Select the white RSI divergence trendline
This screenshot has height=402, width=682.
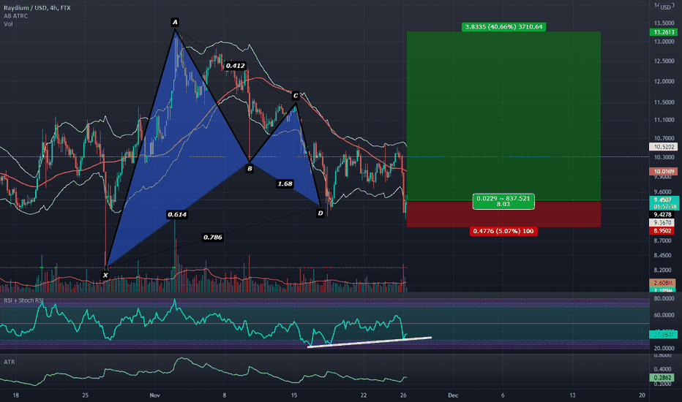370,342
